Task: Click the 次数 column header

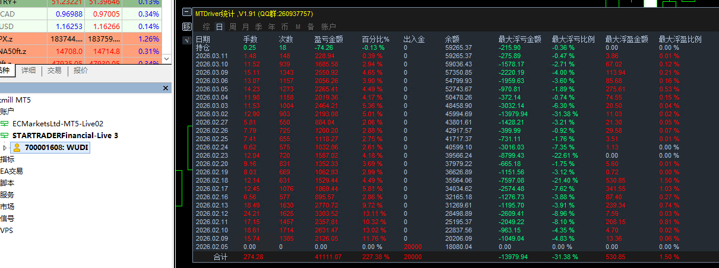Action: pos(286,39)
